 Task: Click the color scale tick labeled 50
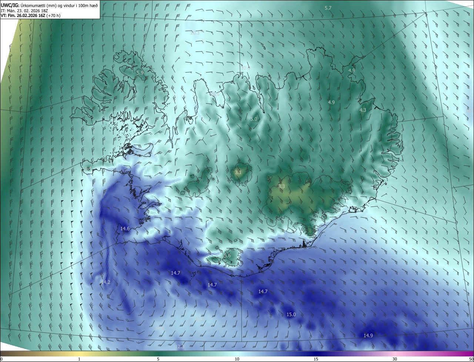[x=471, y=359]
